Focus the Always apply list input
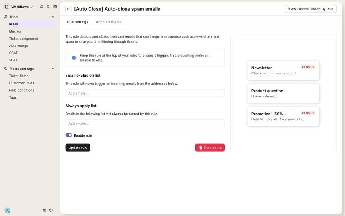Screen dimensions: 345x216 click(x=145, y=124)
